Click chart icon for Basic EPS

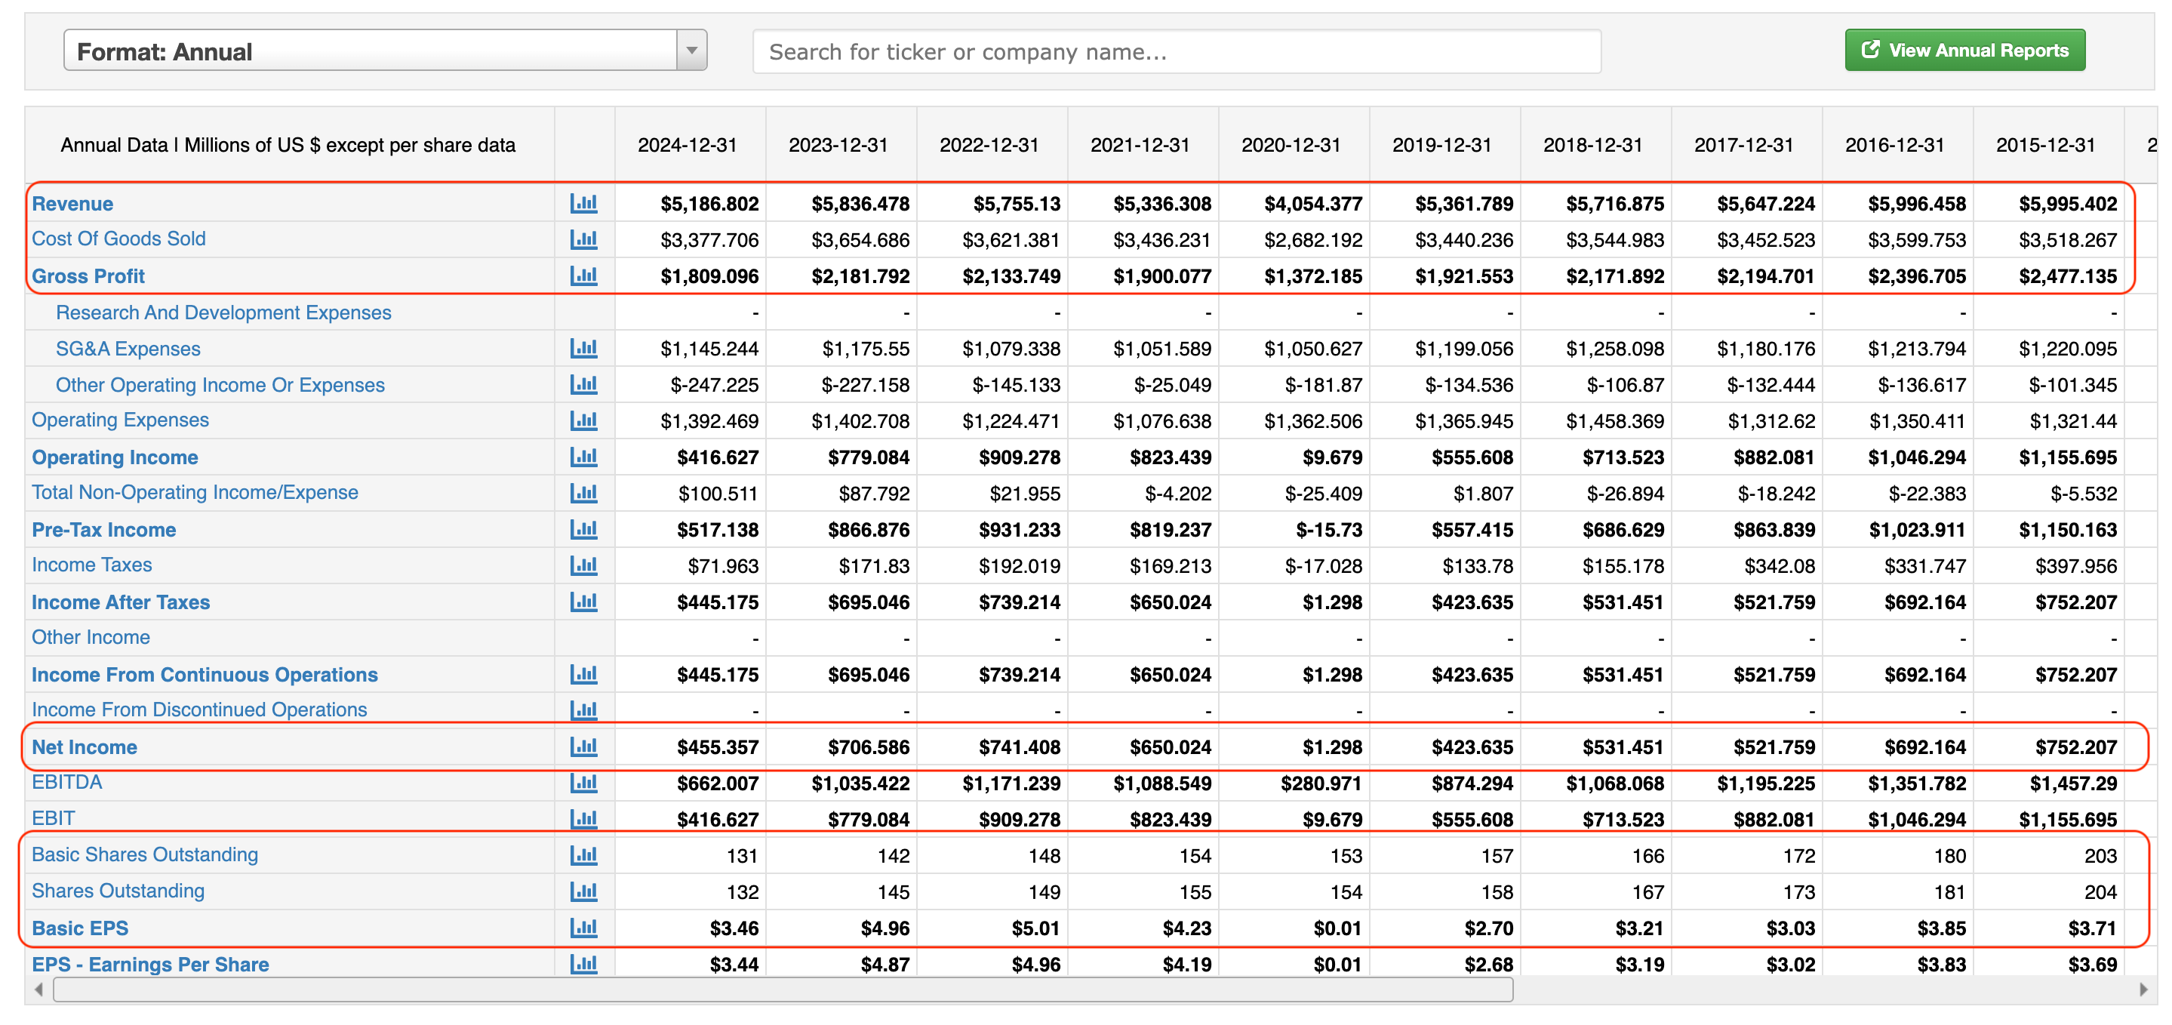(x=583, y=928)
